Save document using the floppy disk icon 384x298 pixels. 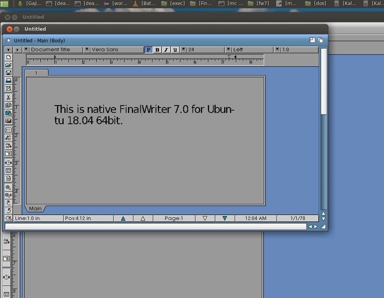pyautogui.click(x=8, y=73)
